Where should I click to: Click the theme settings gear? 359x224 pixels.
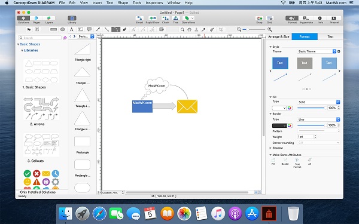[x=339, y=51]
